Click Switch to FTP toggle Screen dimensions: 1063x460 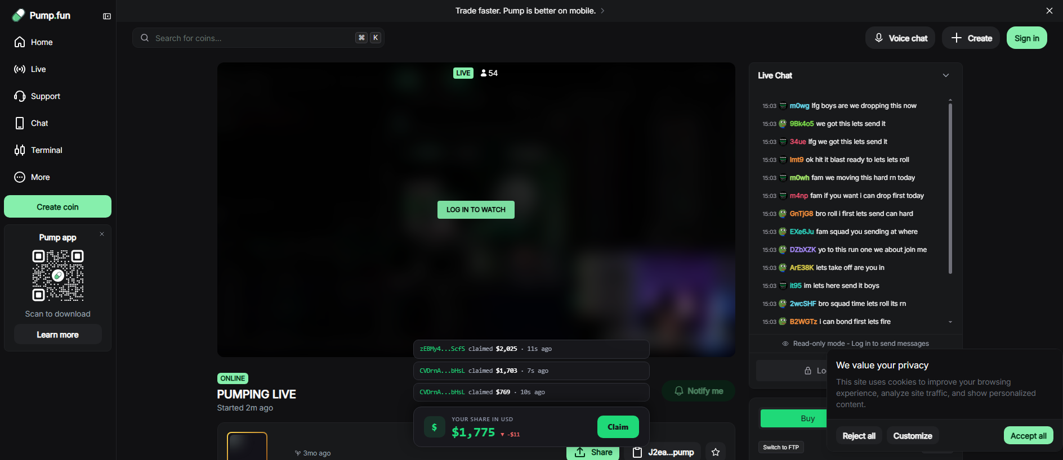(x=781, y=447)
